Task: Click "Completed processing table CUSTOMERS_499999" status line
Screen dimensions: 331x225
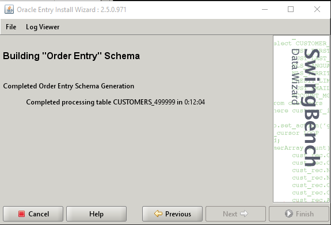Action: point(116,102)
